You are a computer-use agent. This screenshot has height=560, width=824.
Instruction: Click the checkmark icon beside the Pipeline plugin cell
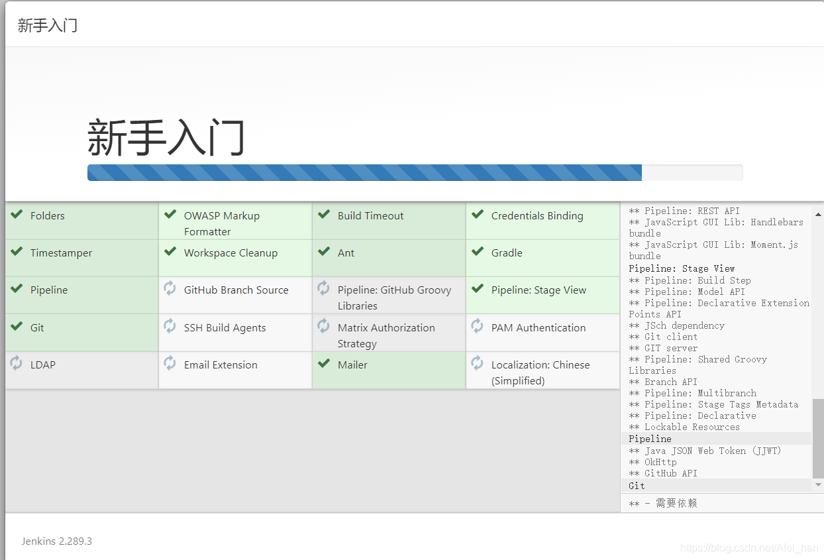(17, 289)
